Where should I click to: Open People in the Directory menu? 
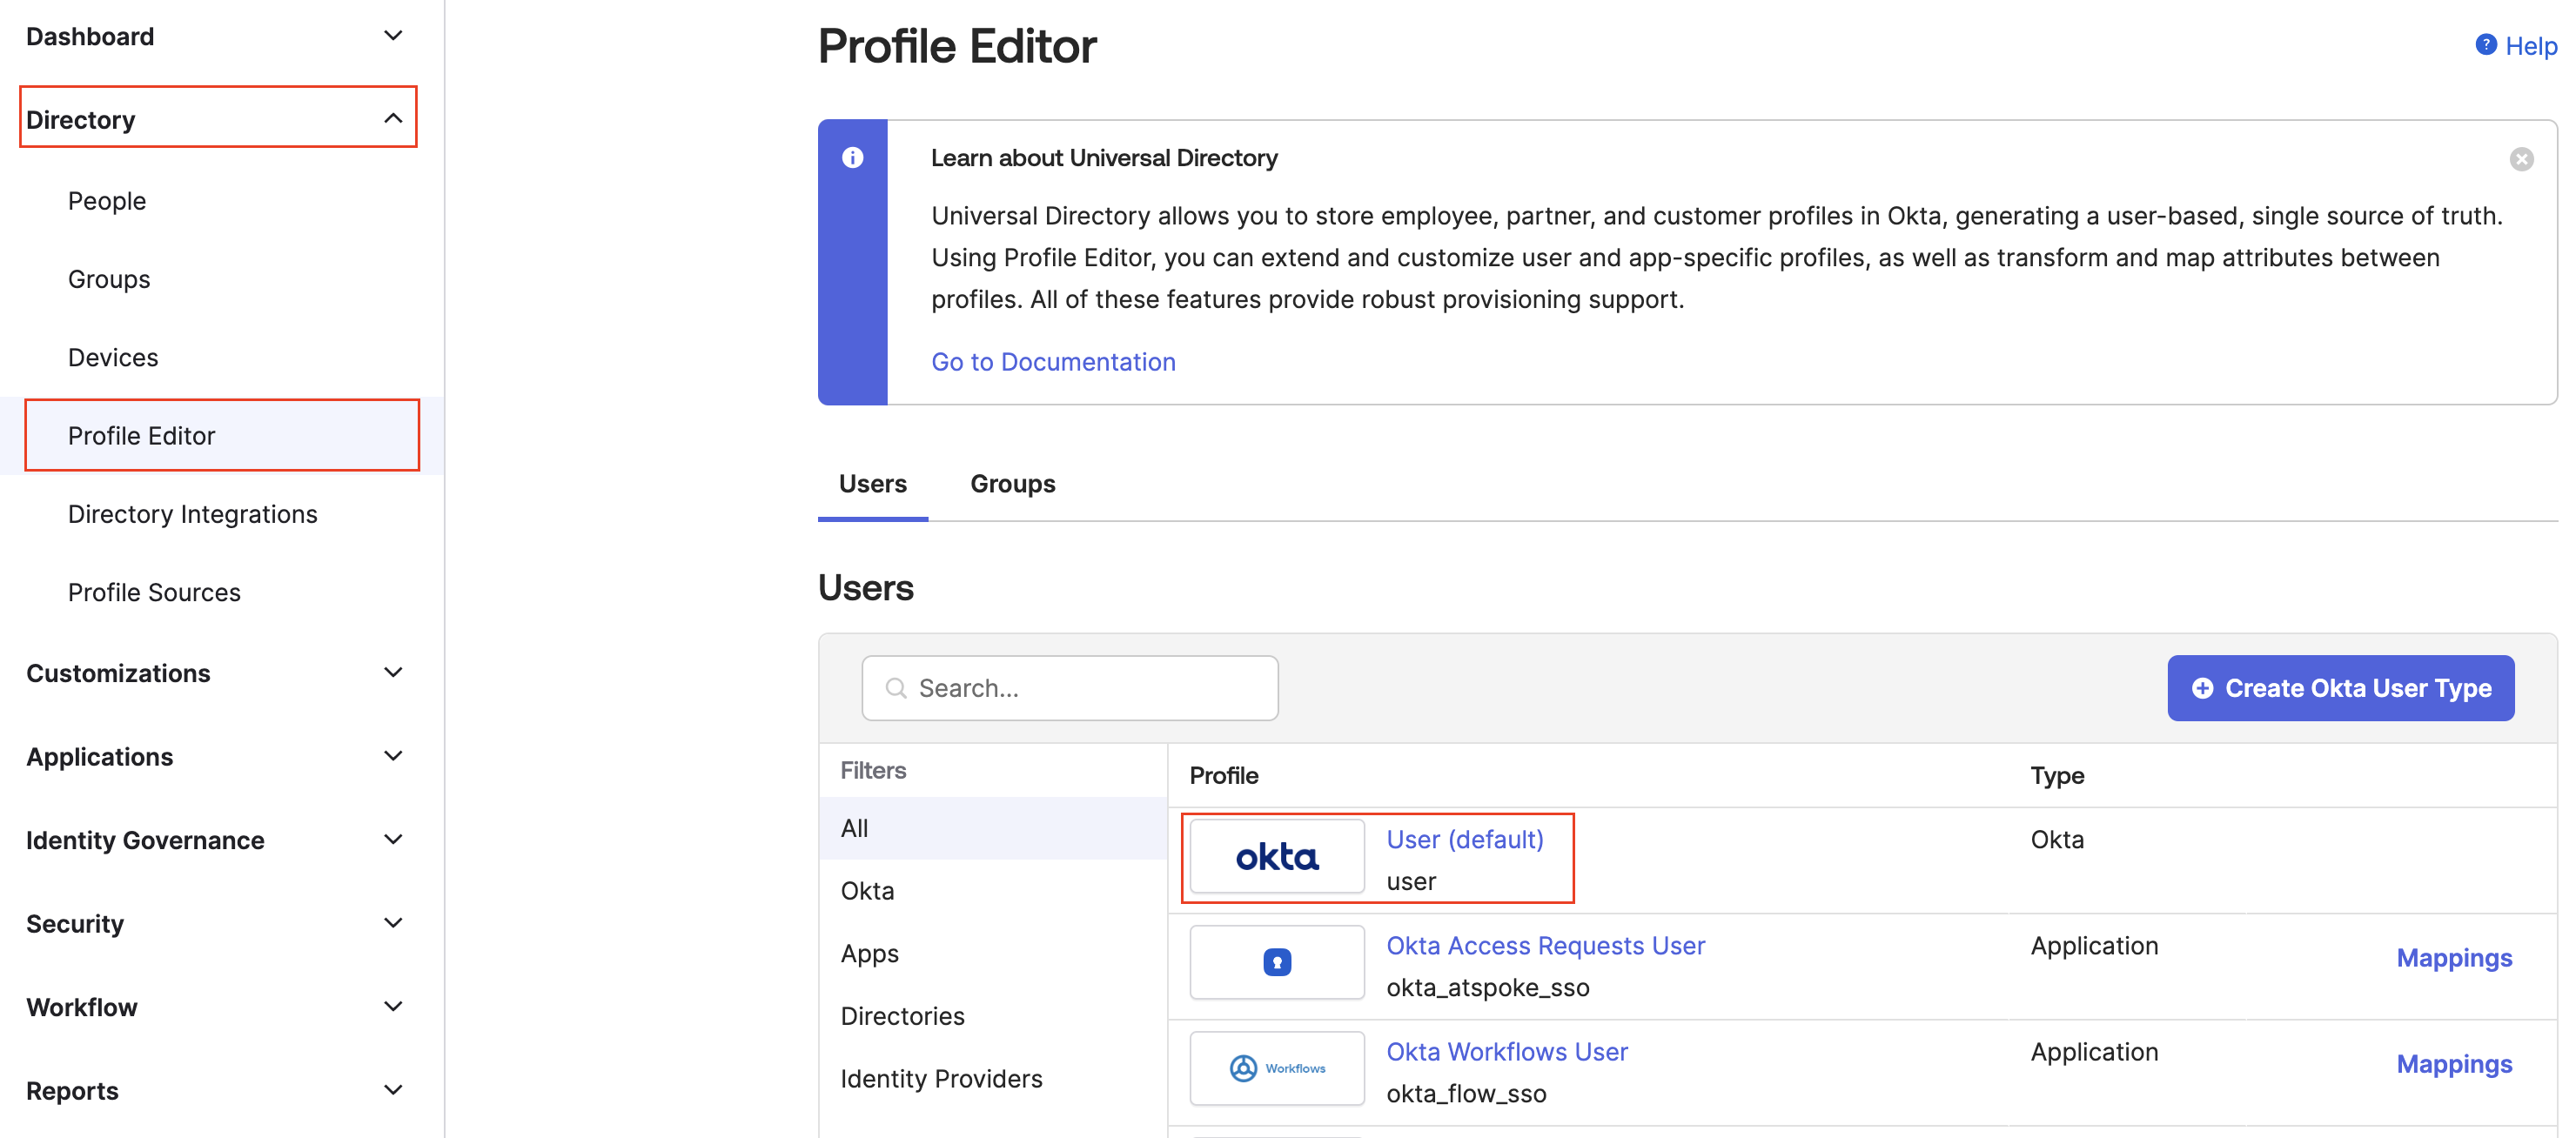pyautogui.click(x=107, y=201)
